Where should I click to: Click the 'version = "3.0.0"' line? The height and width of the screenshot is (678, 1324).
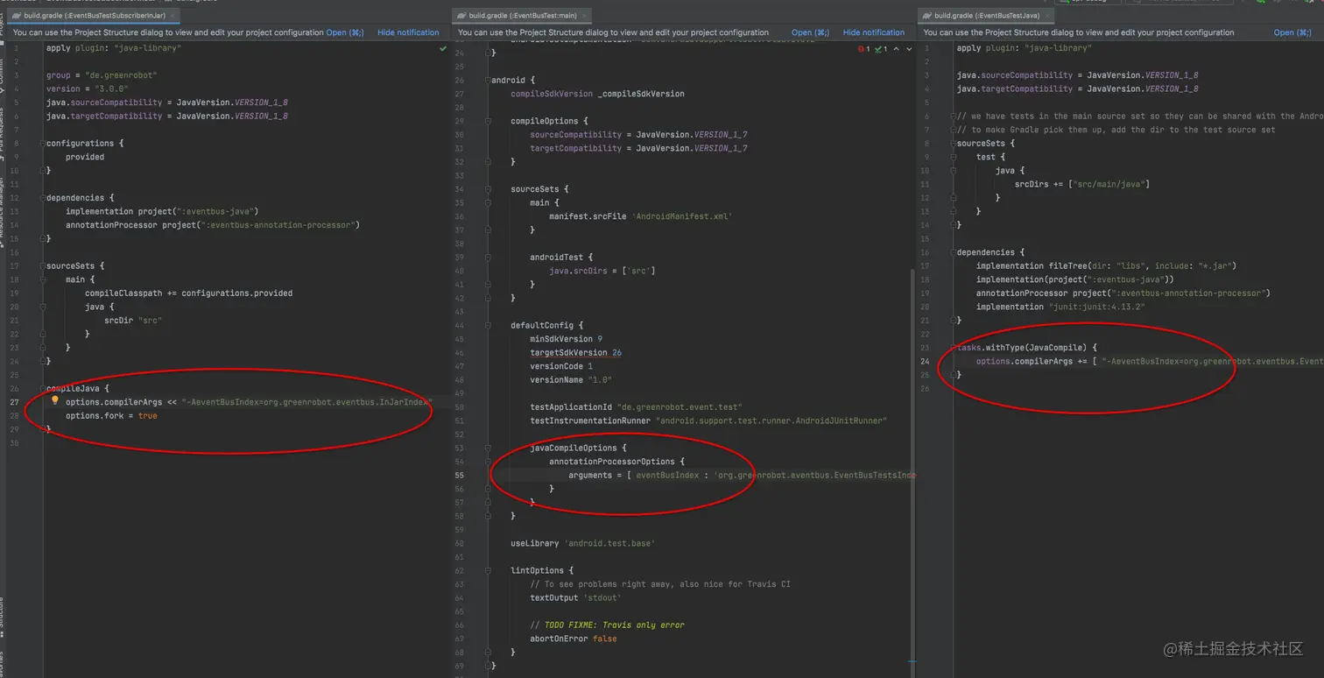pyautogui.click(x=88, y=88)
